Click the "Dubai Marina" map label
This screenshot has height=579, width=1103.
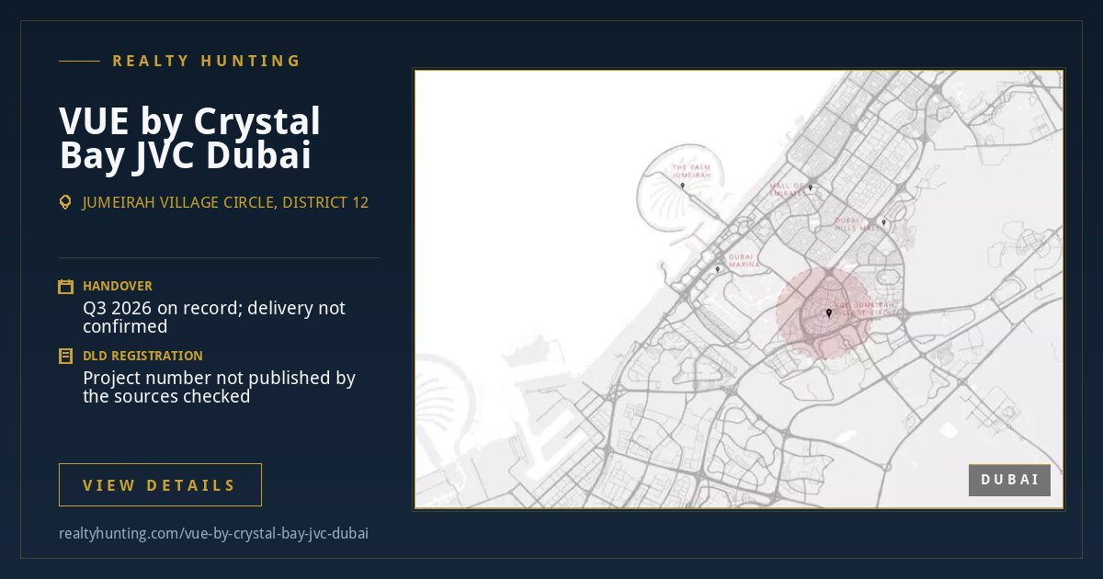(x=744, y=260)
